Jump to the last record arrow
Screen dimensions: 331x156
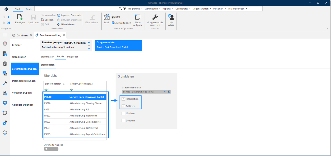click(x=8, y=23)
